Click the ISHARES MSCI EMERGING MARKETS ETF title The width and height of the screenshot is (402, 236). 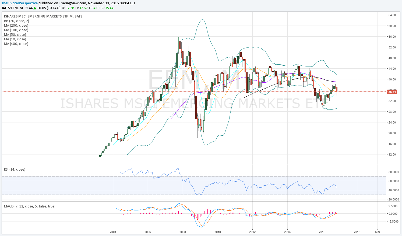43,16
